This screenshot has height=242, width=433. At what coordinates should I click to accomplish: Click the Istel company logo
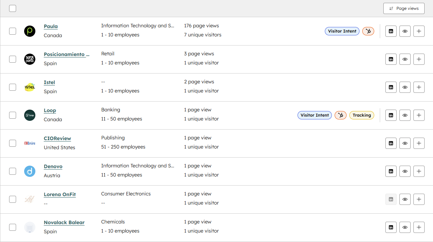(x=30, y=87)
